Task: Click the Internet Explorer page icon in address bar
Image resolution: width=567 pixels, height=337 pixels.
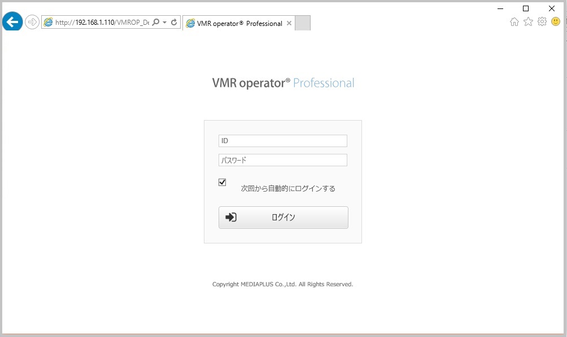Action: point(48,23)
